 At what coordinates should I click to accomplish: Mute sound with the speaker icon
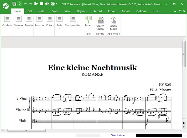(x=47, y=4)
